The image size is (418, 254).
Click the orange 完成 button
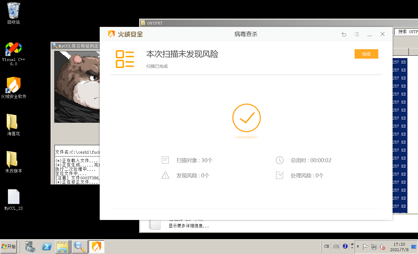coord(366,54)
